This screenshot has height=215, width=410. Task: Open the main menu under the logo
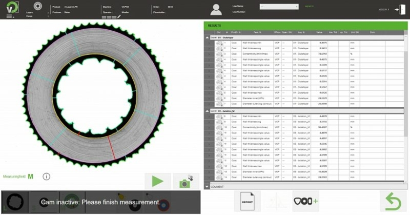[x=9, y=16]
